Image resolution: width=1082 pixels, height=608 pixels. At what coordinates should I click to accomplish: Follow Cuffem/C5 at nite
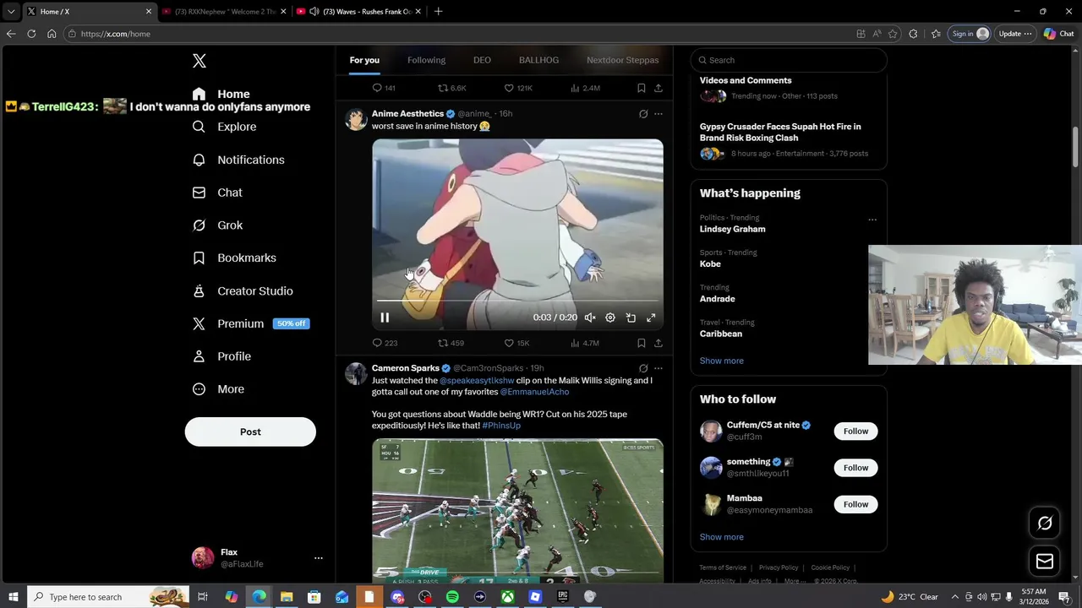pyautogui.click(x=855, y=432)
